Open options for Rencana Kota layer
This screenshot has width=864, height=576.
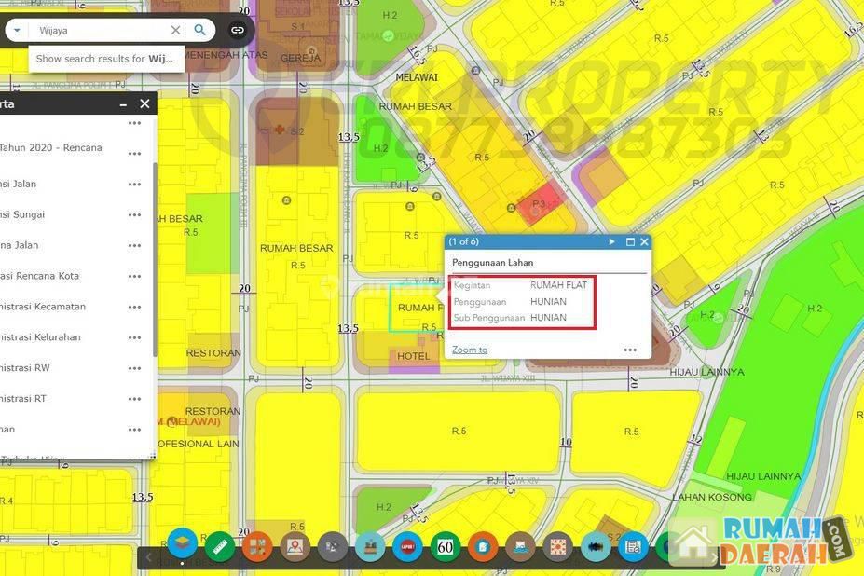click(x=135, y=276)
